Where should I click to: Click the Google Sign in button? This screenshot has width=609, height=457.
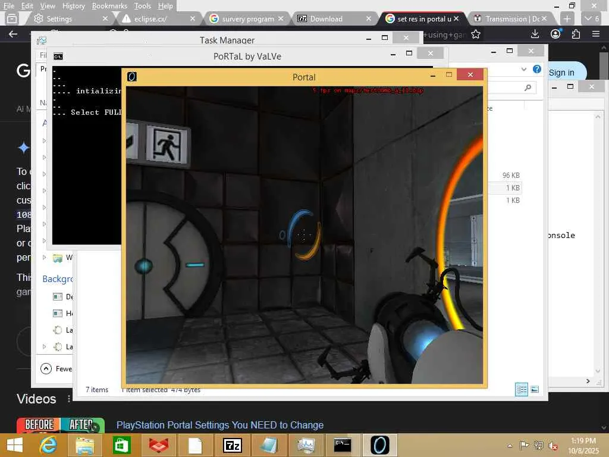click(561, 73)
